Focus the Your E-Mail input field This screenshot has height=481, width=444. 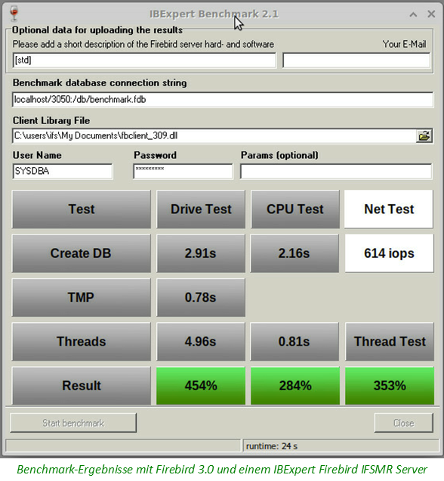point(356,61)
